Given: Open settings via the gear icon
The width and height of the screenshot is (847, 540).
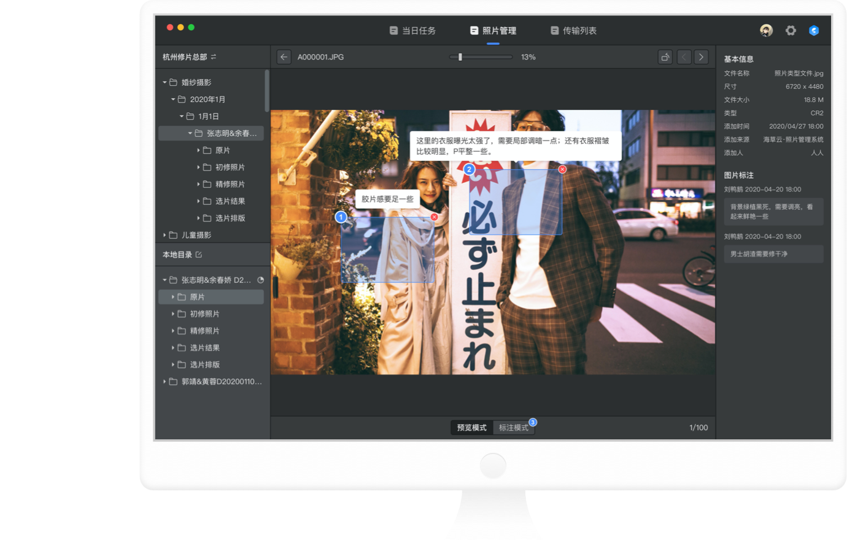Looking at the screenshot, I should 791,30.
